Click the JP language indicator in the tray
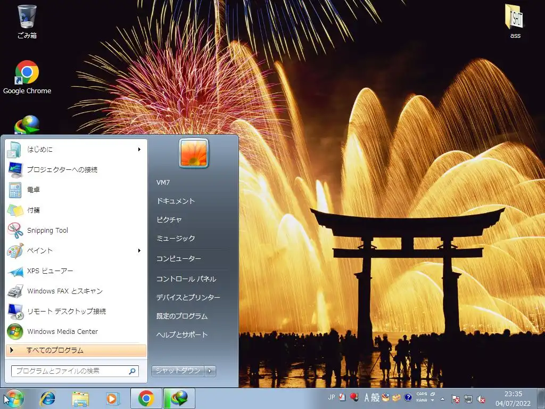The image size is (545, 409). click(x=331, y=397)
